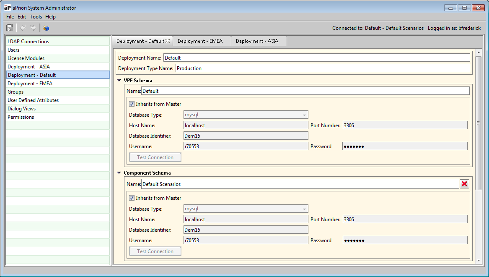
Task: Click the Deployment Name field
Action: pyautogui.click(x=316, y=58)
